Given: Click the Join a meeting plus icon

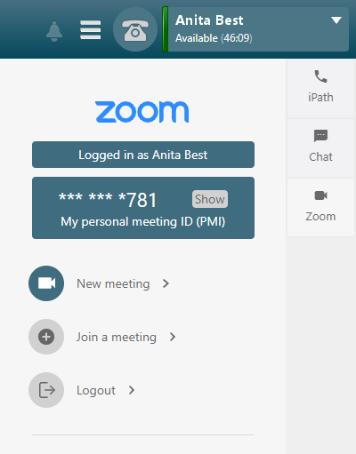Looking at the screenshot, I should (46, 337).
